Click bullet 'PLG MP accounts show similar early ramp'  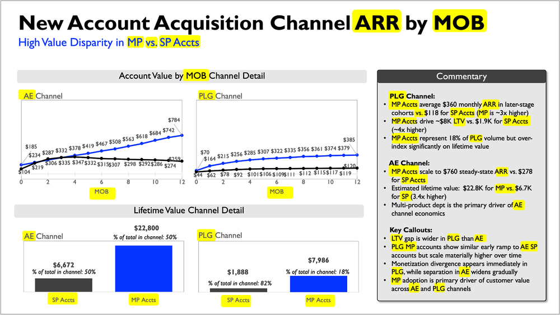click(464, 251)
